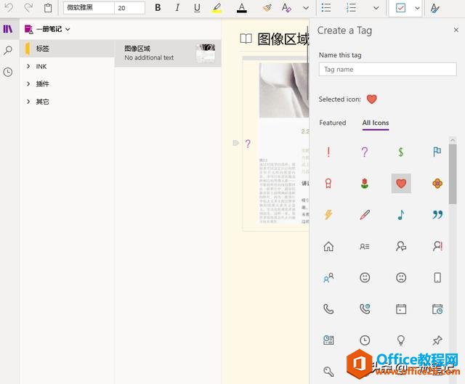The width and height of the screenshot is (465, 384).
Task: Click the Redo arrow icon
Action: point(28,8)
